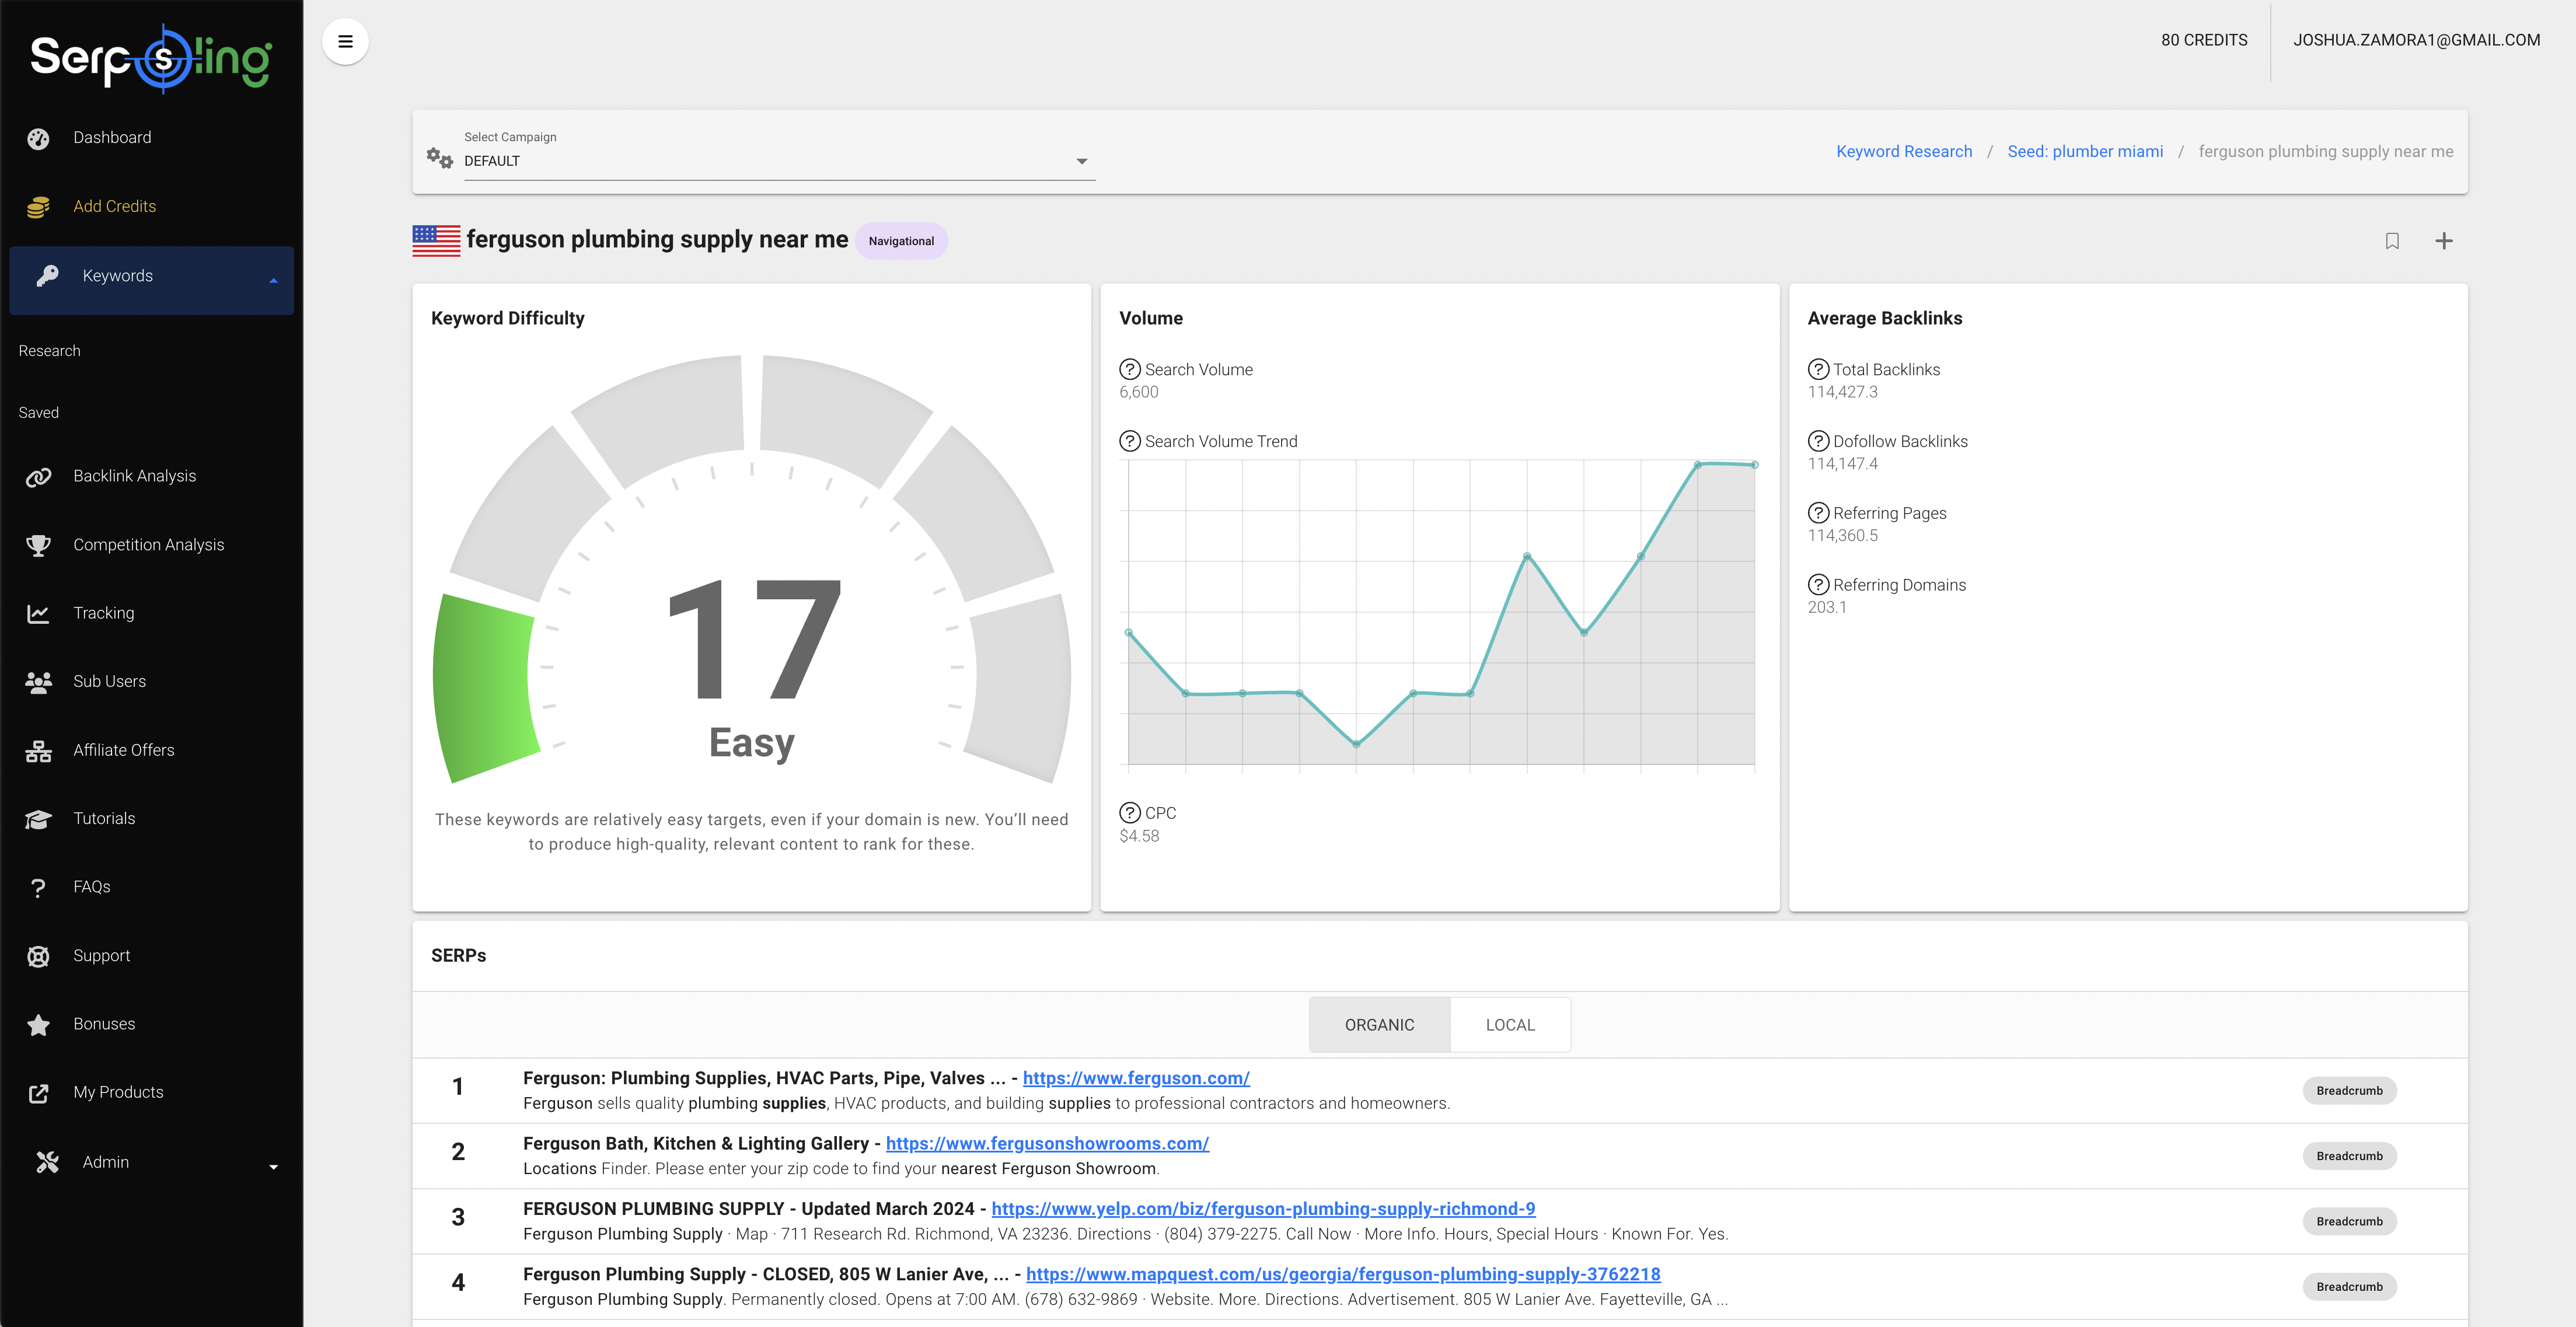Click Breadcrumb tag on result 2
Viewport: 2576px width, 1327px height.
click(2349, 1156)
